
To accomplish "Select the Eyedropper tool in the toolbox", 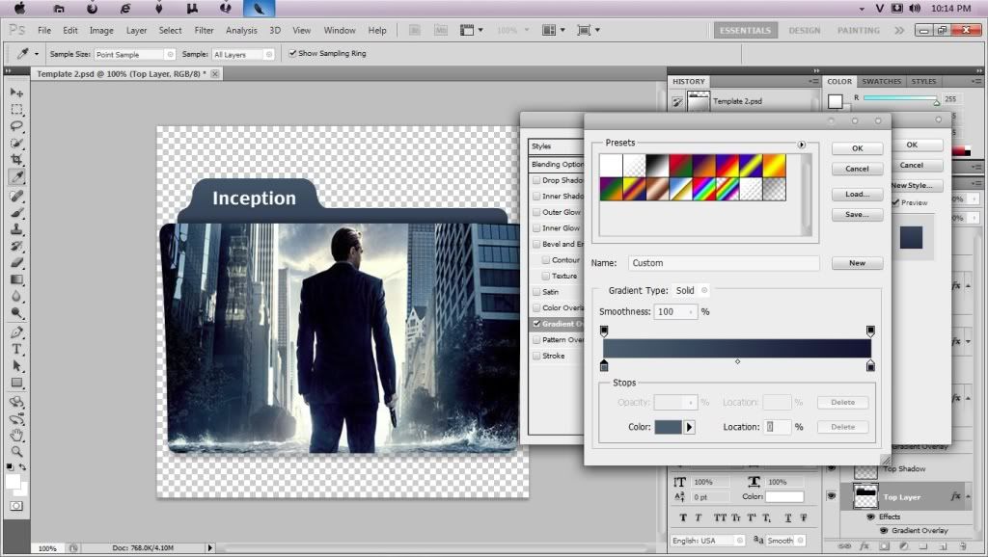I will [16, 177].
